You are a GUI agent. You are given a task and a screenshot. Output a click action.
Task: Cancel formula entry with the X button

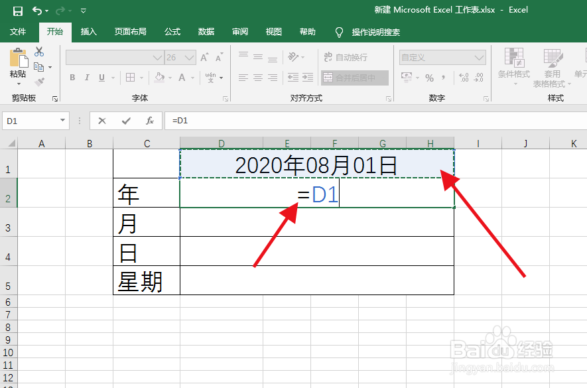(101, 121)
